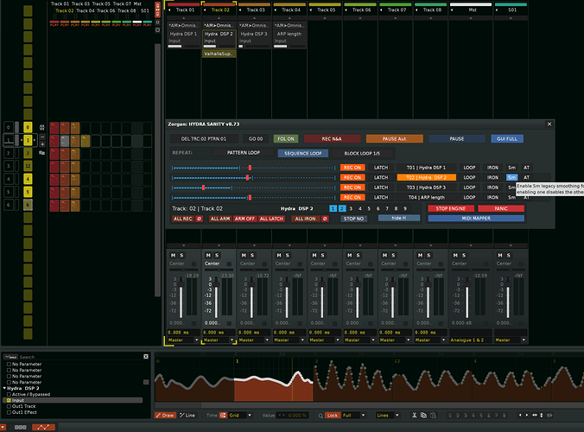Solo Track 01 with the S button
The width and height of the screenshot is (584, 432).
tap(181, 255)
